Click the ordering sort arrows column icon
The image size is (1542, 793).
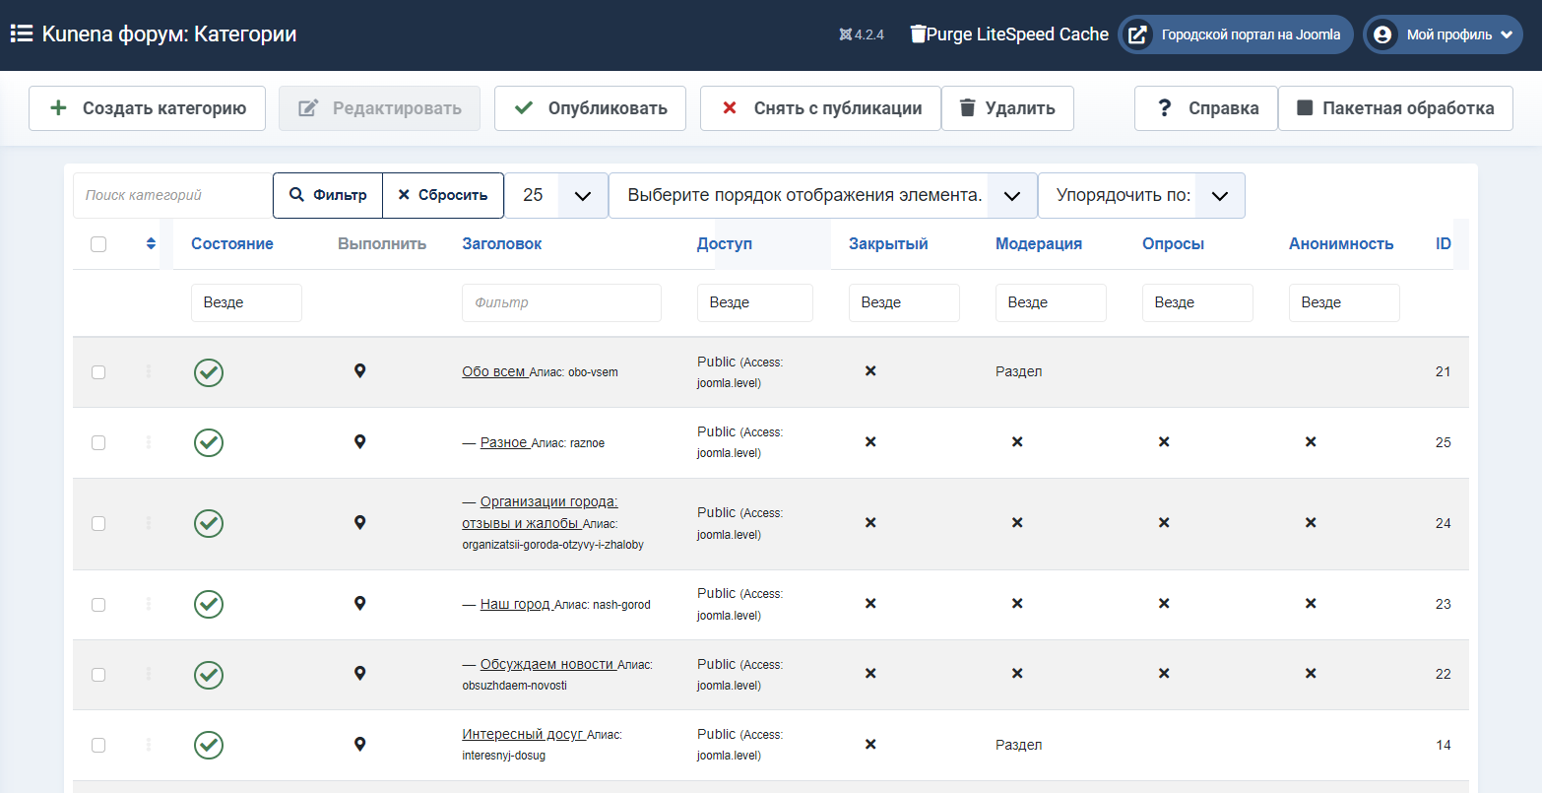(x=151, y=243)
